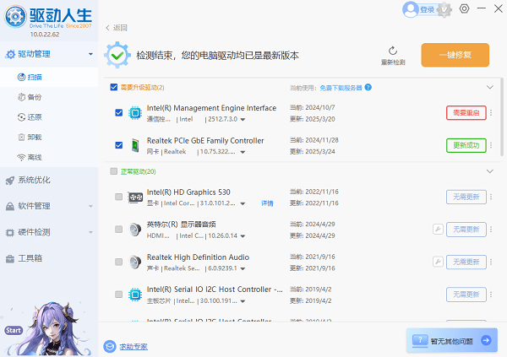Click the help icon beside 免费下载服务器
Viewport: 507px width, 357px height.
368,87
